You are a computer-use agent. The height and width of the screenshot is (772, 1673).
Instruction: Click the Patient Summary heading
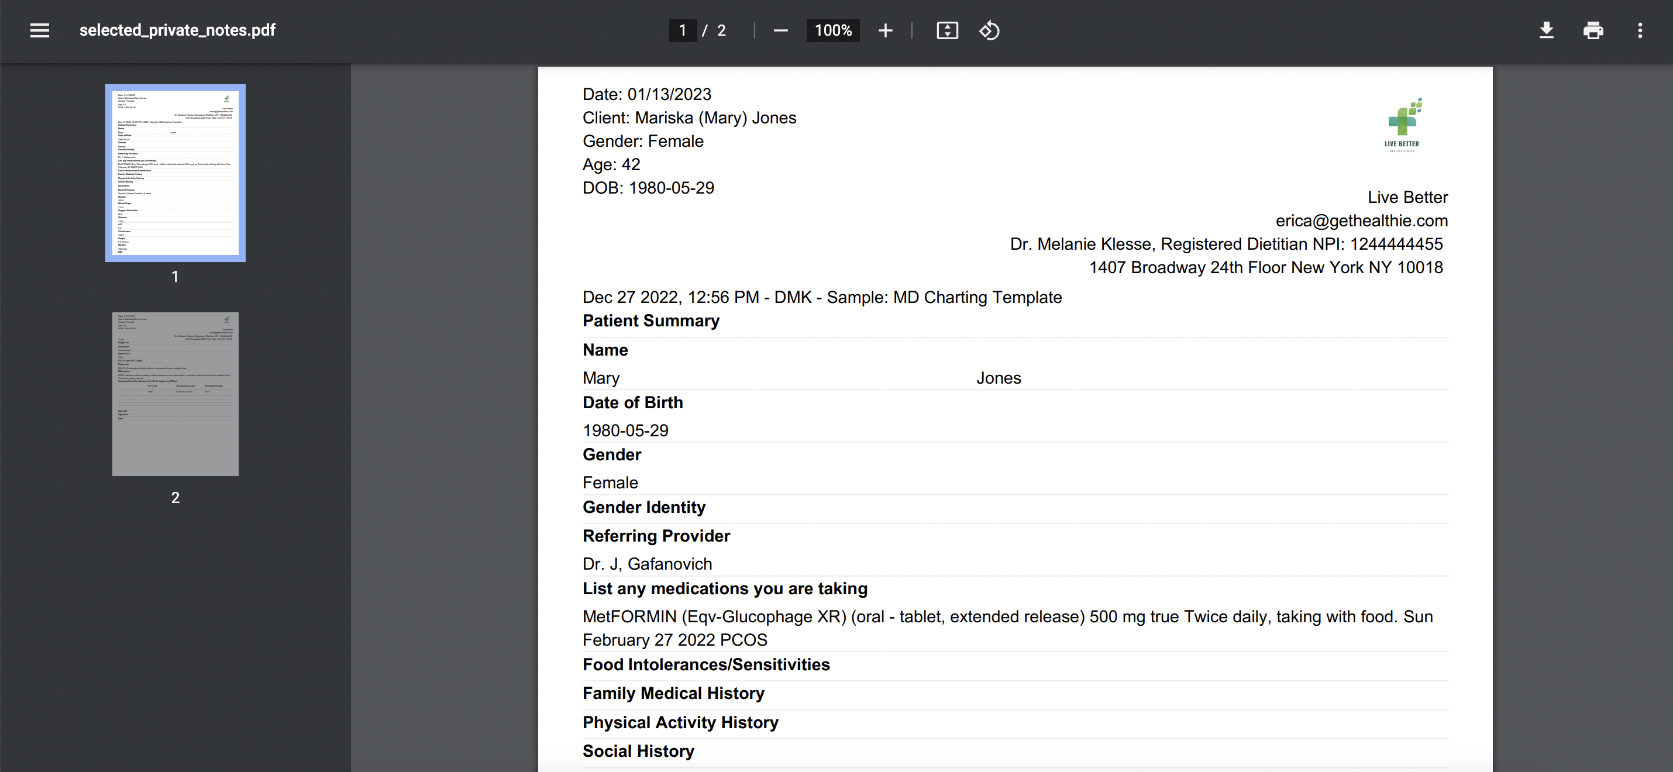click(x=650, y=320)
